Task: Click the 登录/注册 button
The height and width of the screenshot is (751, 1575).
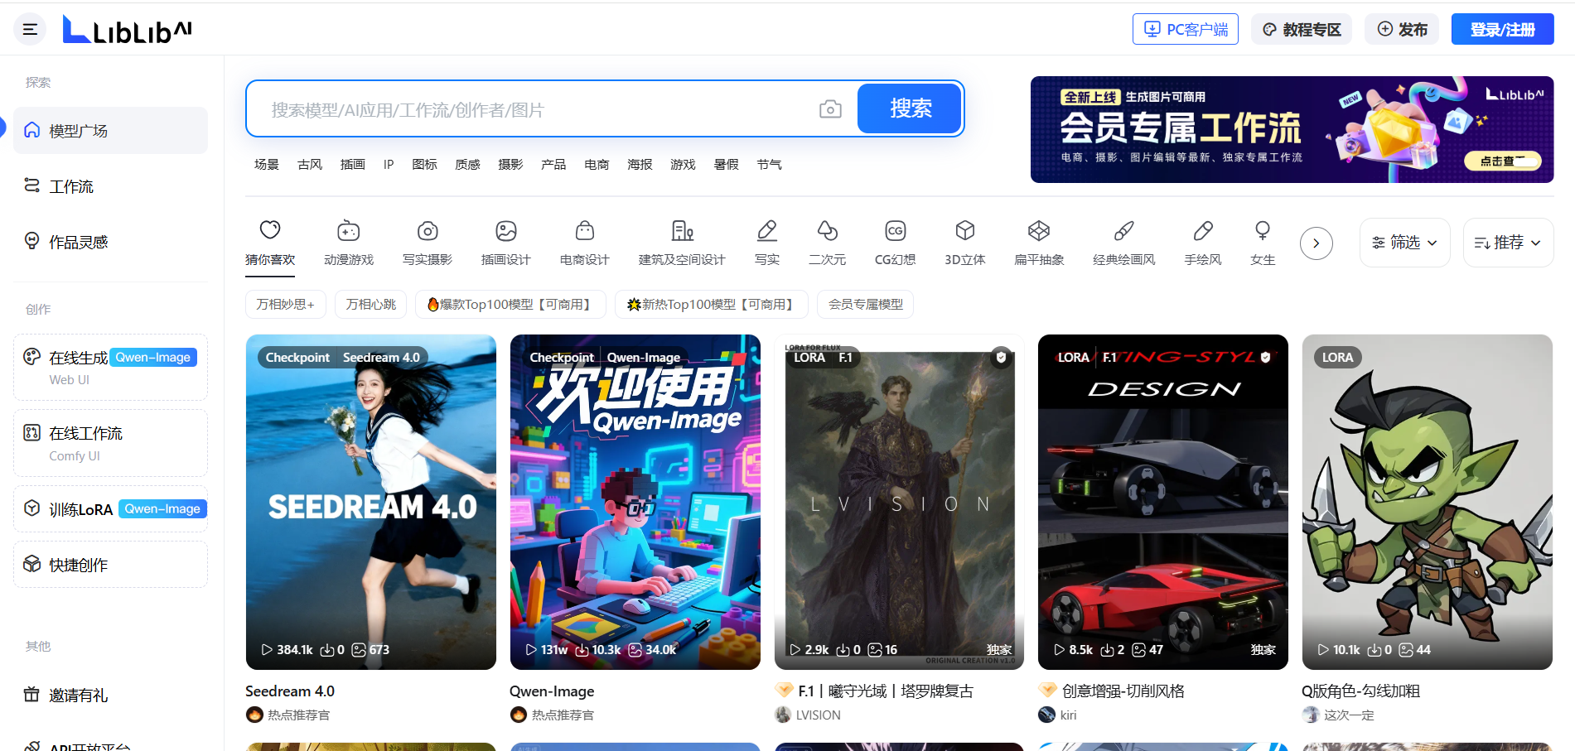Action: coord(1502,30)
